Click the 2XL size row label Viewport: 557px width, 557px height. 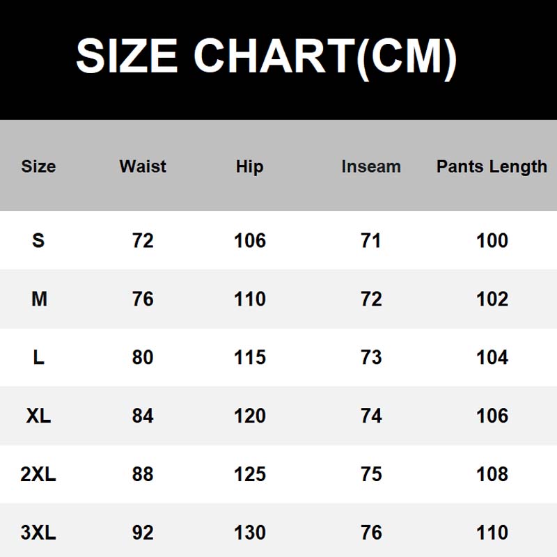(38, 474)
